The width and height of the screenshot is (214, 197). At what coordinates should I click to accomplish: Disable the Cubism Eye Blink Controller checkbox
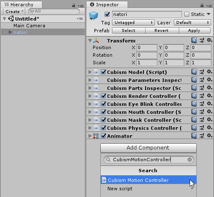click(104, 104)
